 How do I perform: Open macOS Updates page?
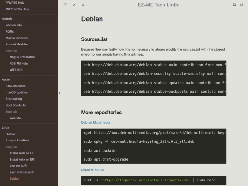(x=17, y=92)
